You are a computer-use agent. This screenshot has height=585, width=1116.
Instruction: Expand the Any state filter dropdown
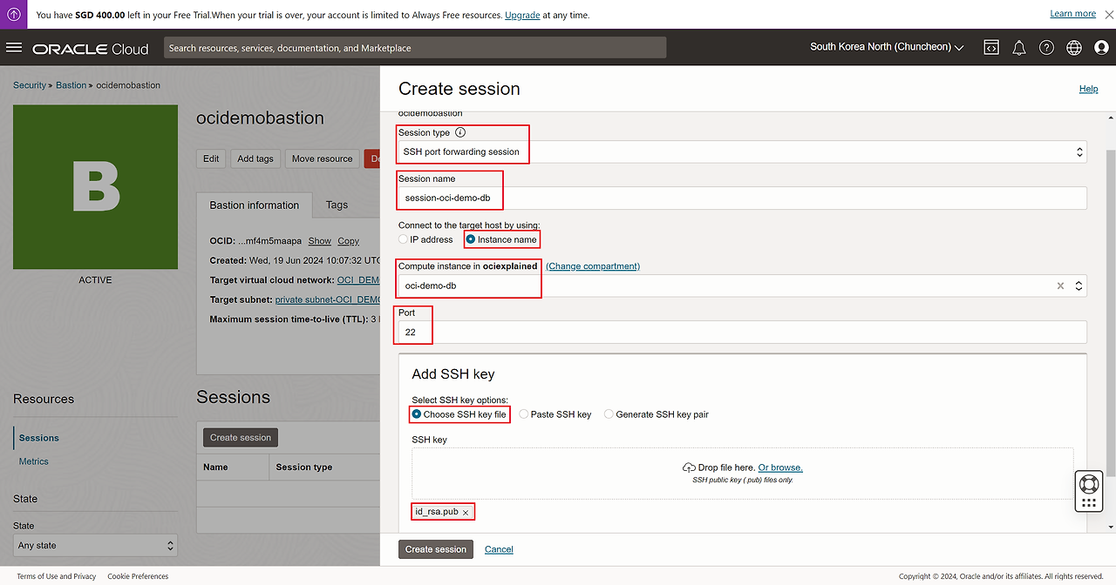[96, 546]
